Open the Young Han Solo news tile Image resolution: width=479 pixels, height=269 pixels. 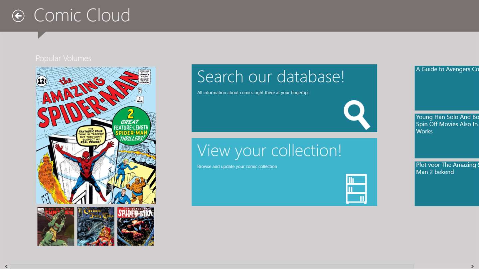click(447, 136)
